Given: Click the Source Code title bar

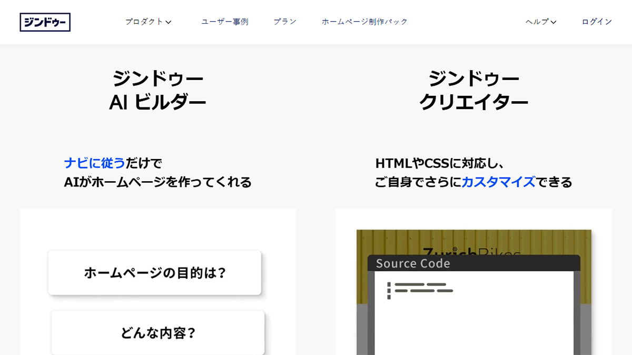Looking at the screenshot, I should coord(474,264).
